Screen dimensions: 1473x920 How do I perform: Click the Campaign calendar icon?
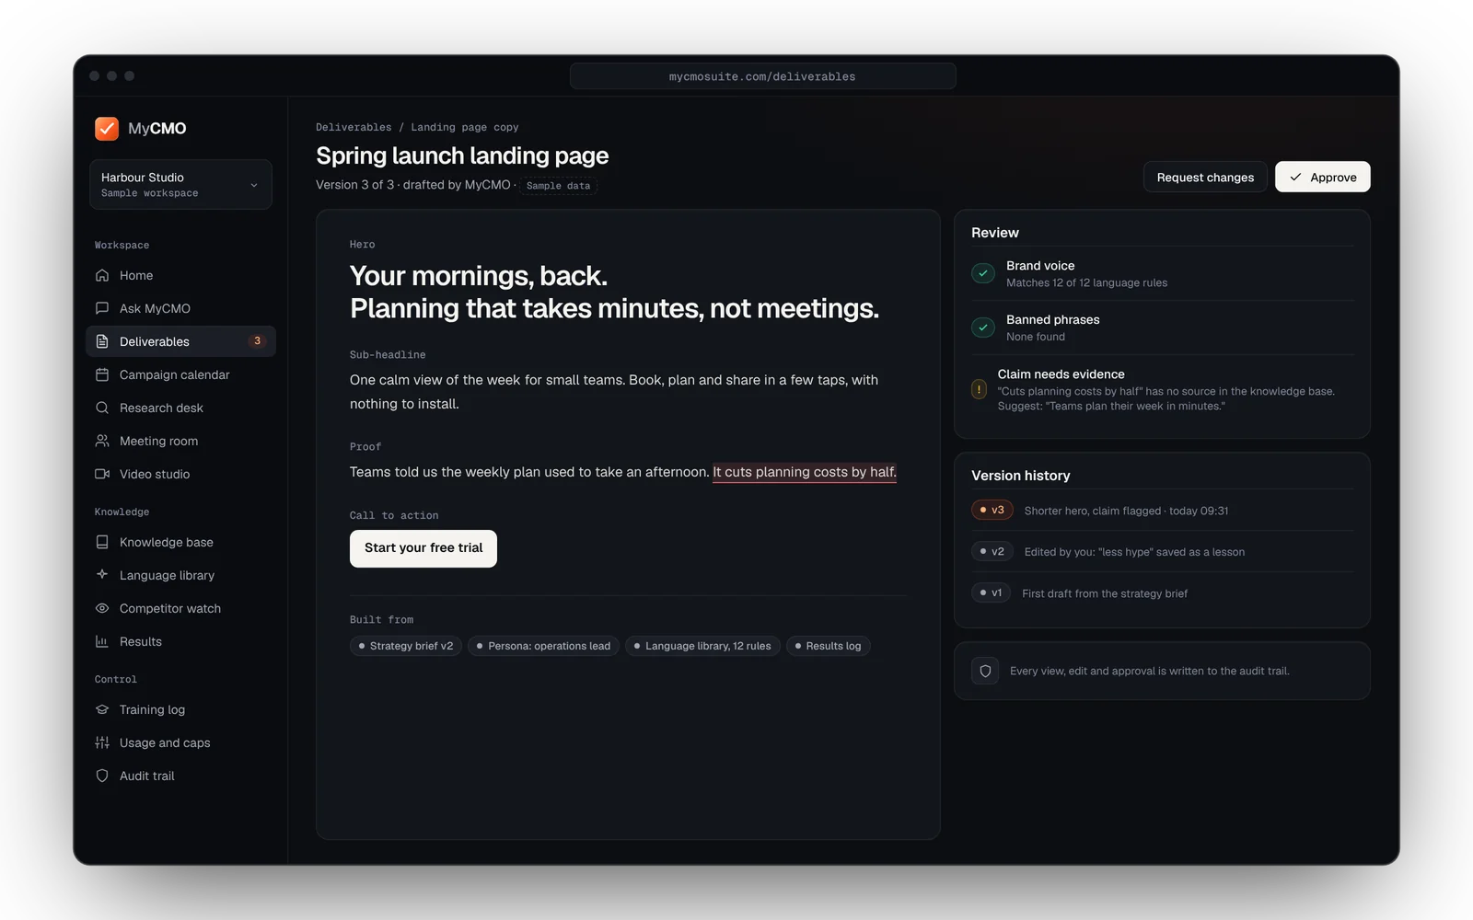(x=102, y=374)
